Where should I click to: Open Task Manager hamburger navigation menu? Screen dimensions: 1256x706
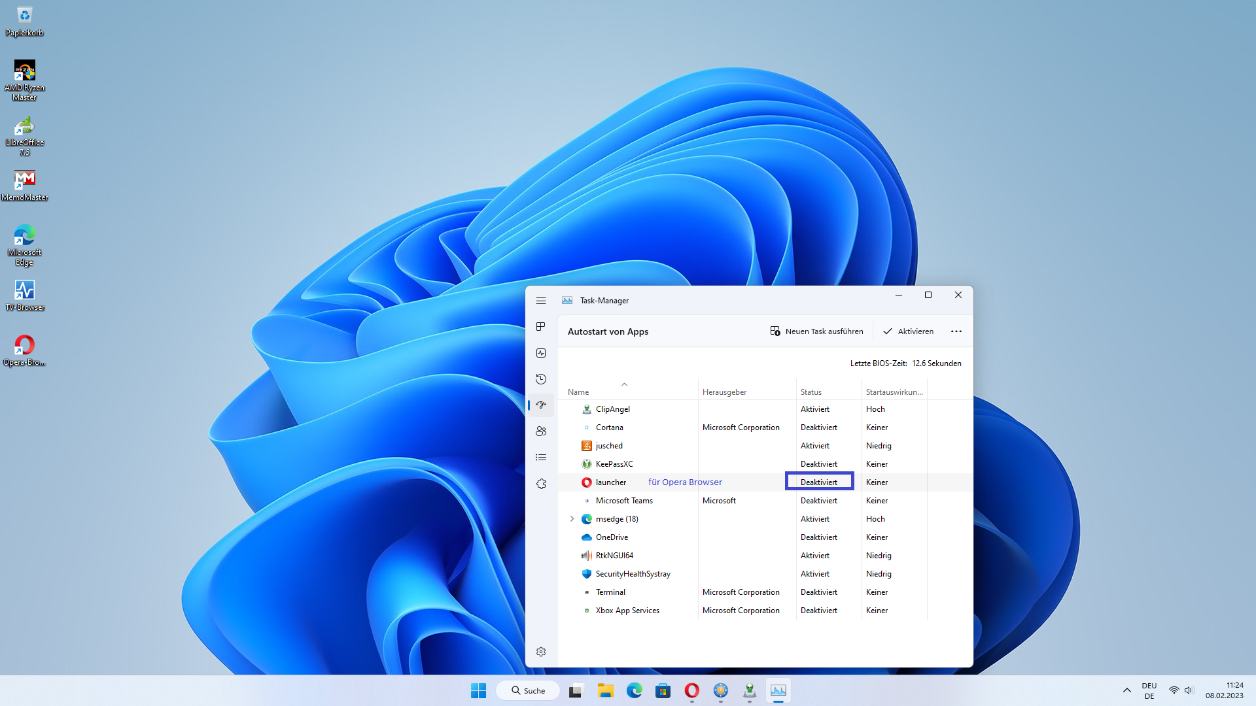pos(541,301)
